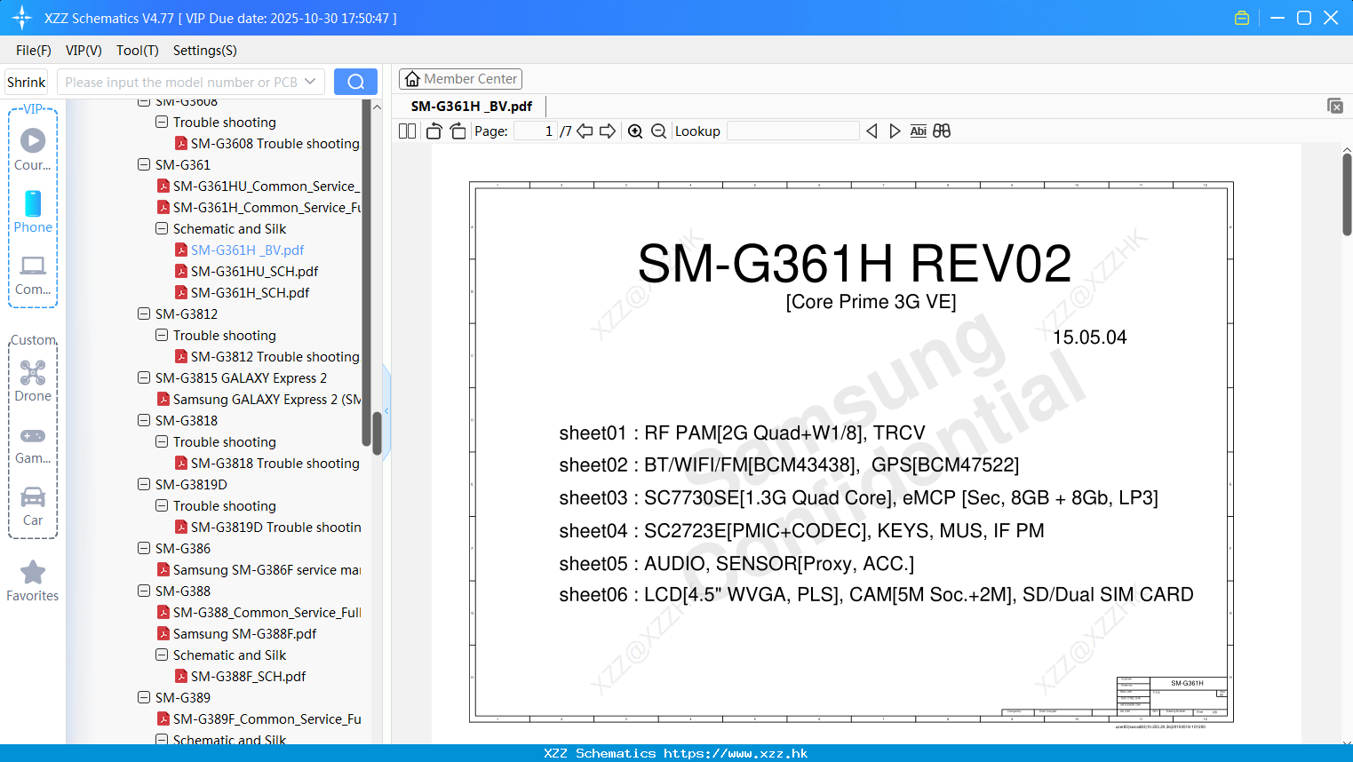Click the Lookup text field
The width and height of the screenshot is (1353, 762).
point(792,131)
